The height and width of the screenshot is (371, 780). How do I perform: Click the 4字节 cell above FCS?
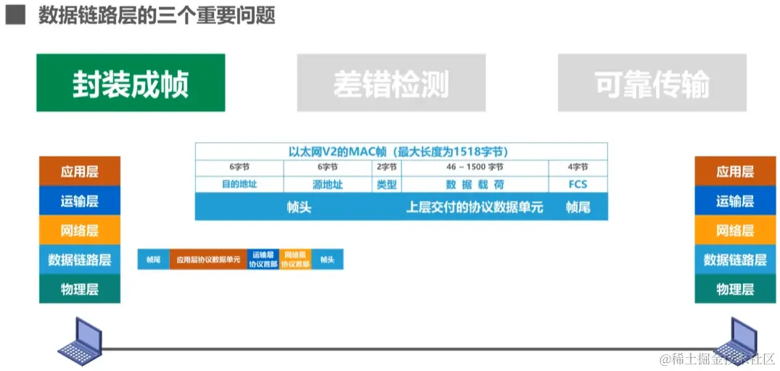click(578, 167)
